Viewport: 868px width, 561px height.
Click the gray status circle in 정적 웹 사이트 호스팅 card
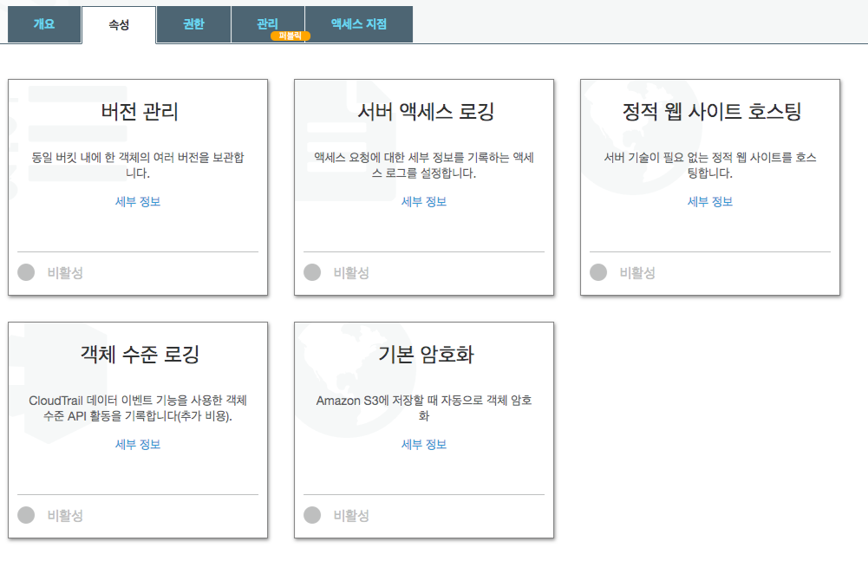click(598, 272)
